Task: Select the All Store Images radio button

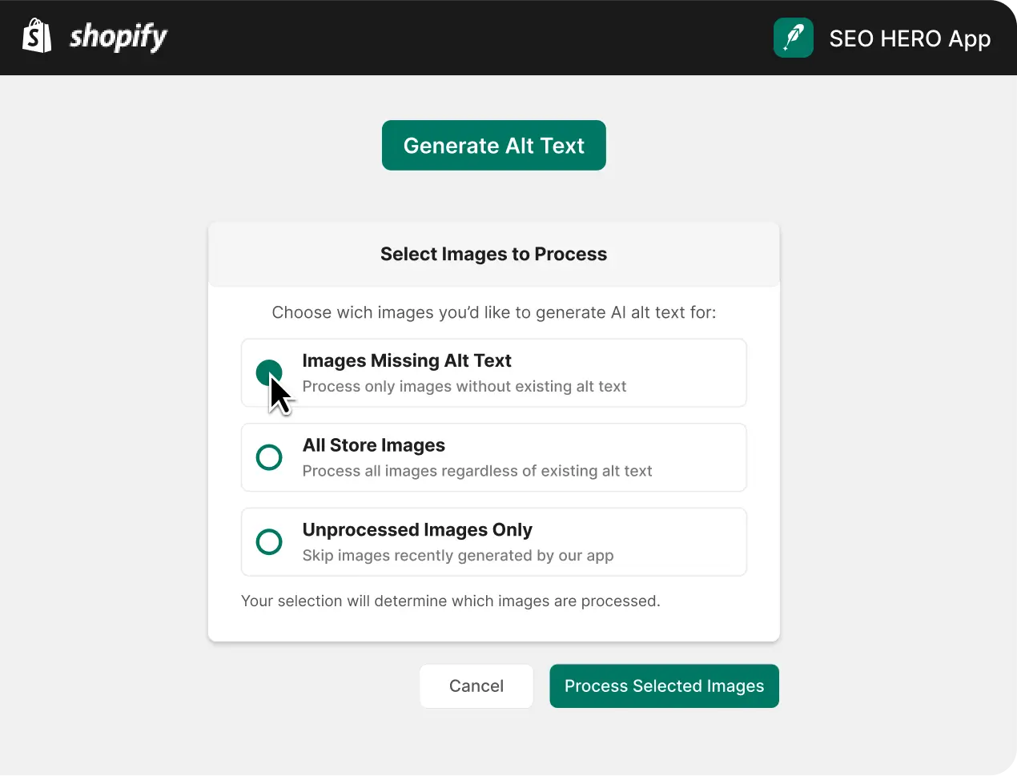Action: 269,457
